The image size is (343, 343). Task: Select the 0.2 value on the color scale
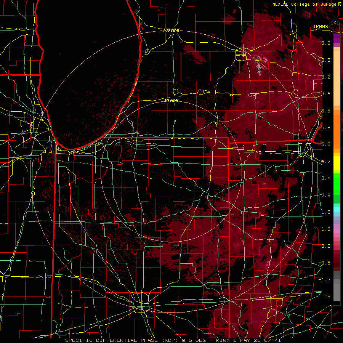point(326,246)
